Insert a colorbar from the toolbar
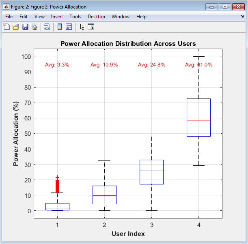 coord(60,27)
